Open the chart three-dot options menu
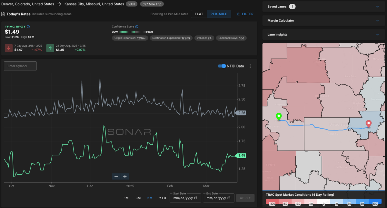 tap(250, 66)
